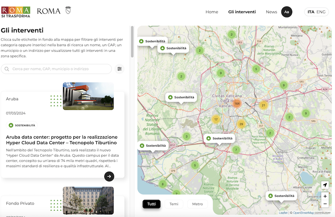The image size is (335, 217).
Task: Click the green 9 cluster near Tivoli Terme
Action: click(284, 85)
